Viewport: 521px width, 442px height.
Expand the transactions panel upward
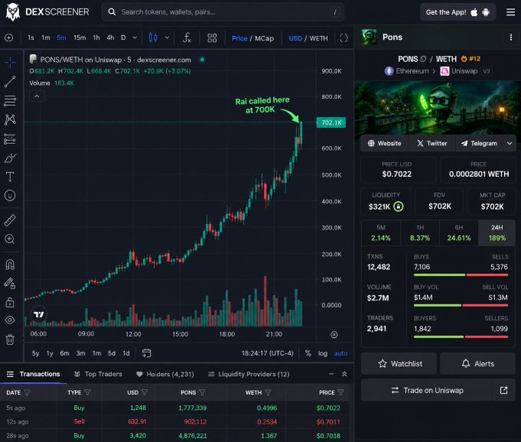tap(345, 374)
